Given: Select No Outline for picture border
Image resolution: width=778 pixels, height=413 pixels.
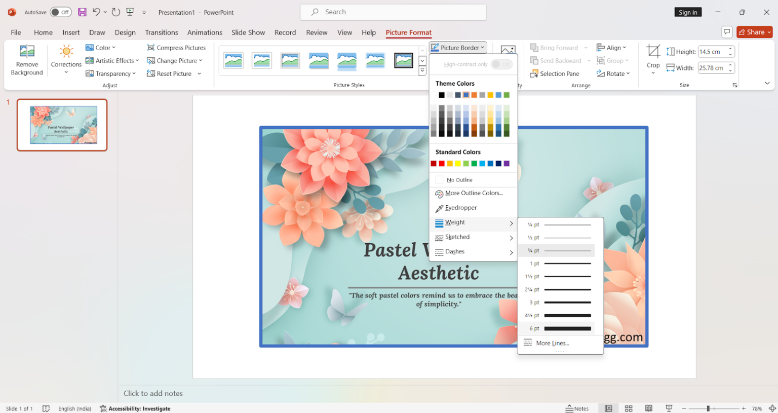Looking at the screenshot, I should (458, 179).
